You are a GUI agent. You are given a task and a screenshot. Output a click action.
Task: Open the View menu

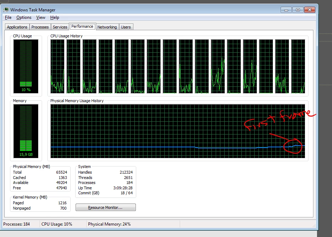(x=41, y=17)
